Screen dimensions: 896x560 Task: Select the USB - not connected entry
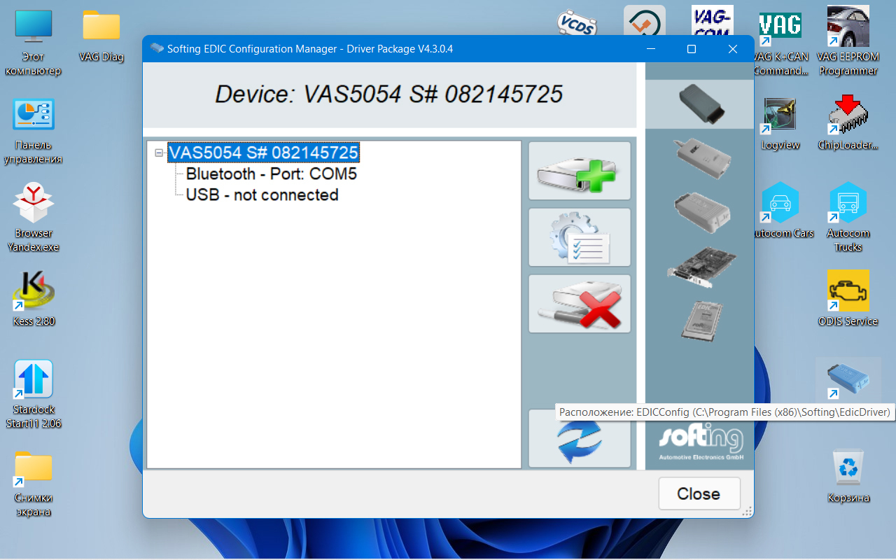click(262, 195)
